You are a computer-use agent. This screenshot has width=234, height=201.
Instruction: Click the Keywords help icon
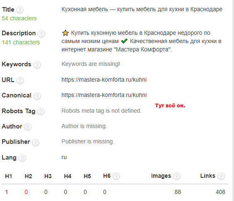(37, 65)
